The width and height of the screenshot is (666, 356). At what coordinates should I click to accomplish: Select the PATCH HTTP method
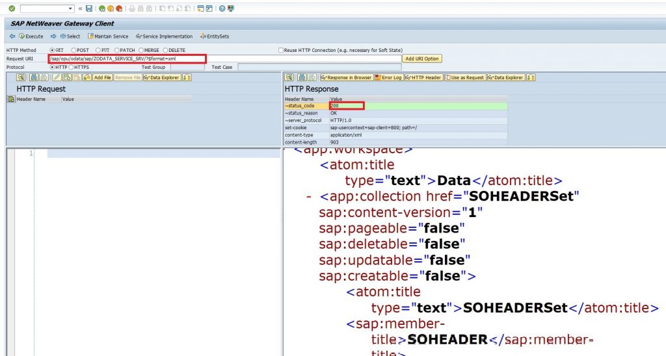coord(117,50)
